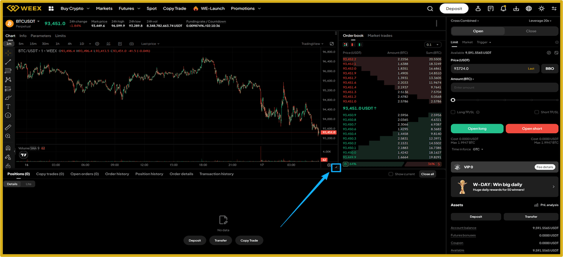
Task: Open the Position history tab
Action: pos(149,174)
